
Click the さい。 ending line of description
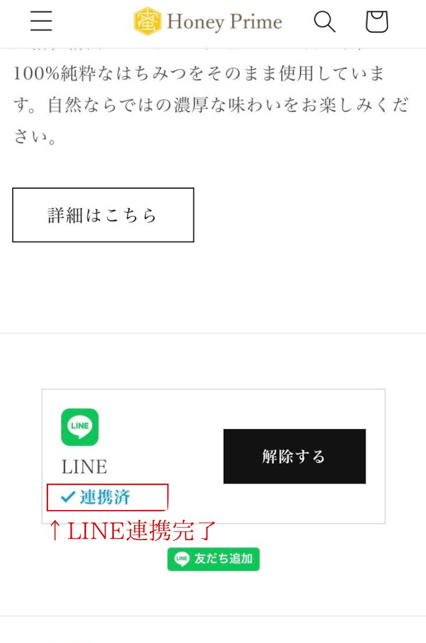coord(35,136)
